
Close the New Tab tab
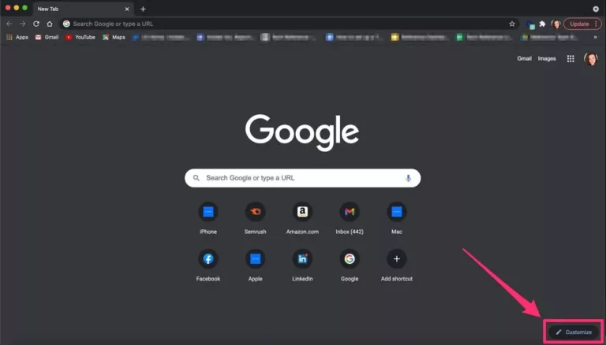[127, 9]
